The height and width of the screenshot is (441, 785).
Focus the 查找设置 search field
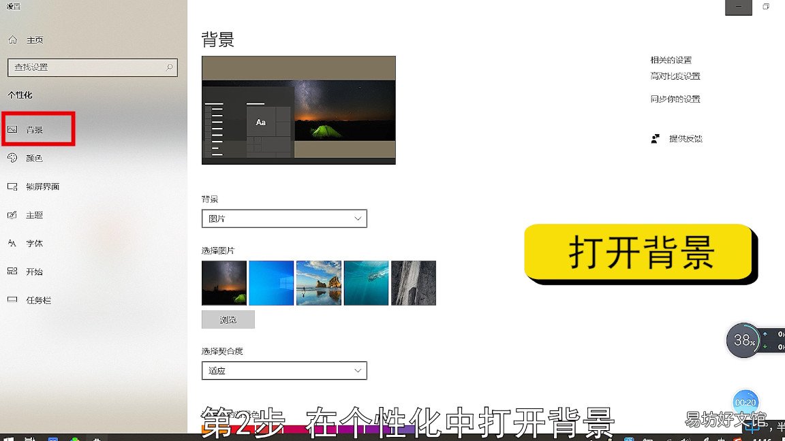pos(93,67)
